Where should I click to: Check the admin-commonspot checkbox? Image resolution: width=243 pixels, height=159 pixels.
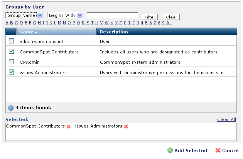point(11,41)
